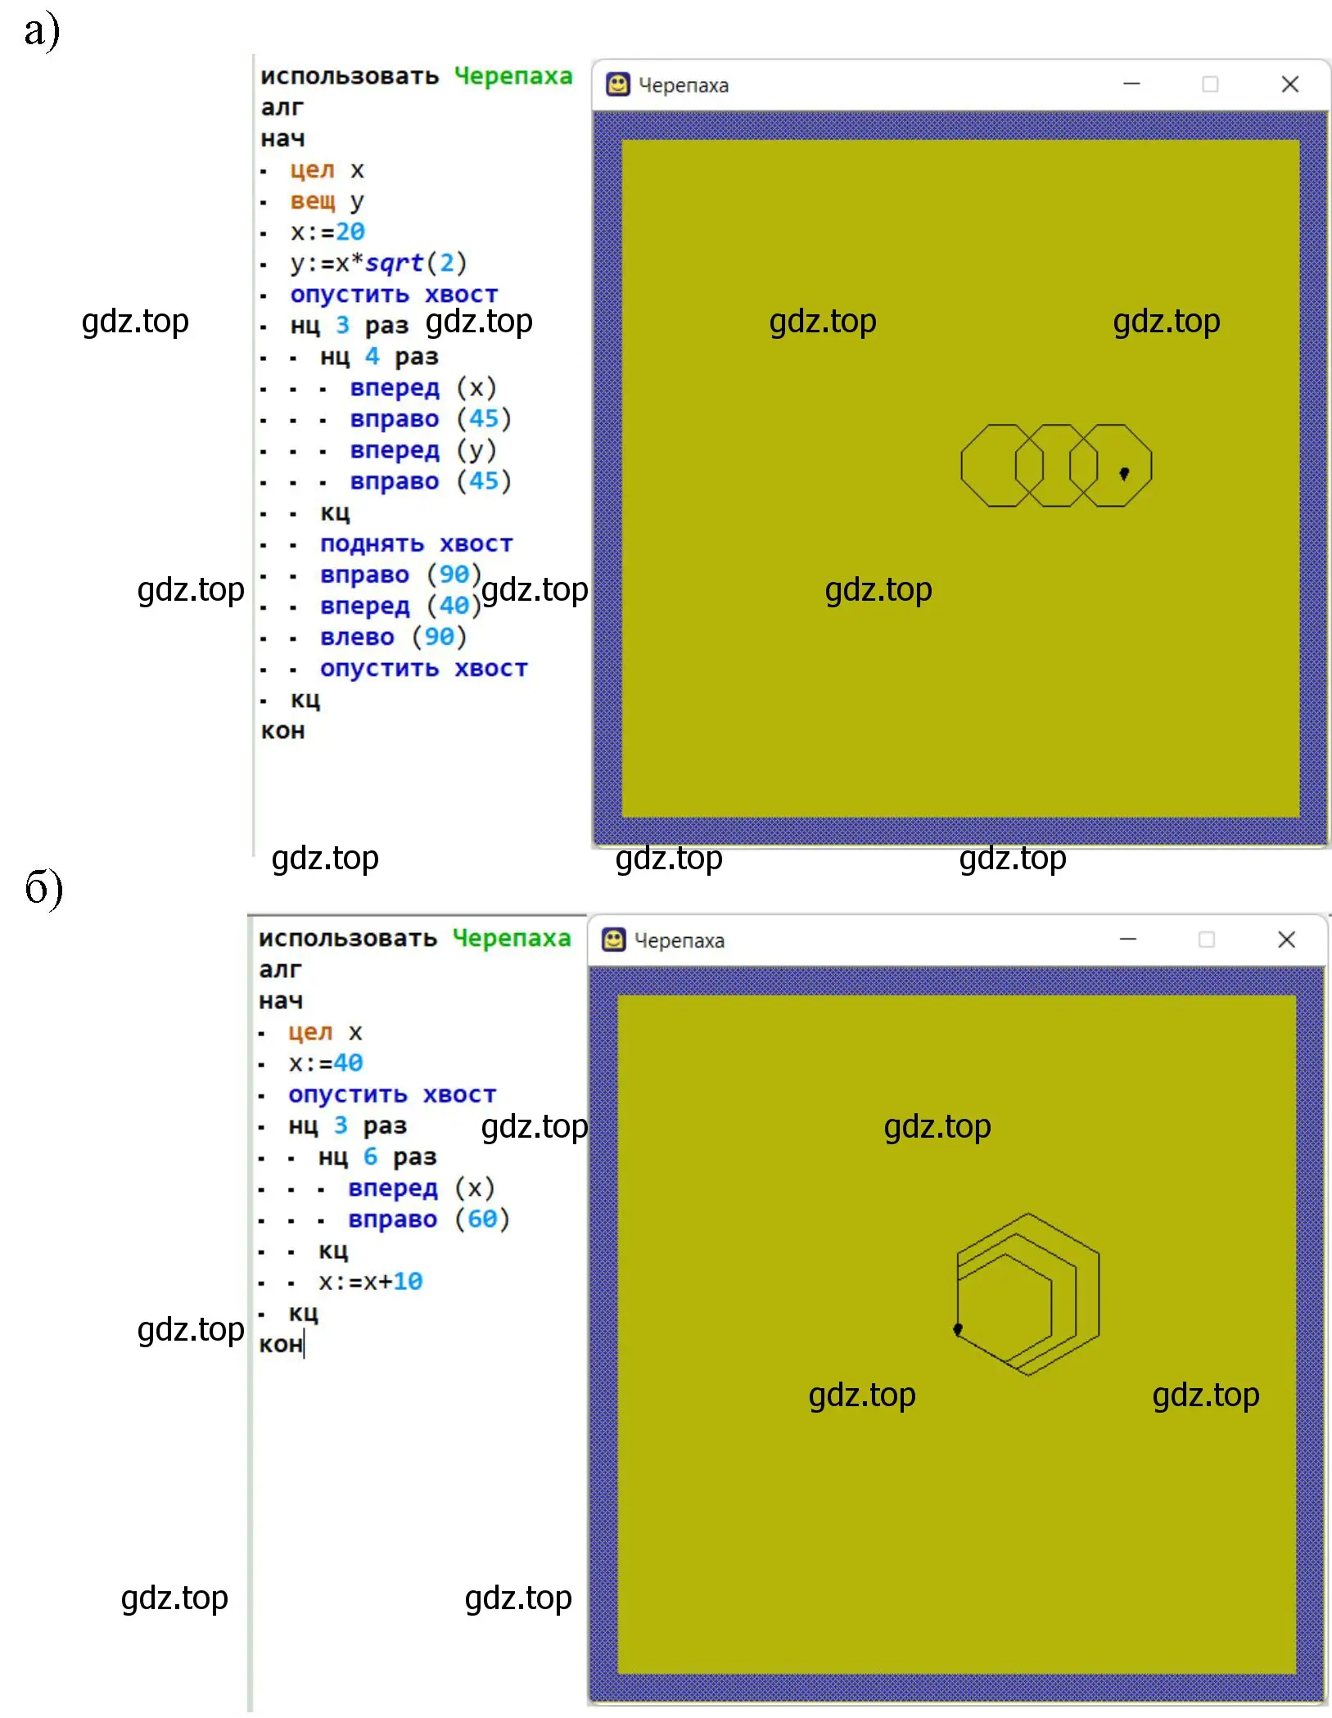Click the line 'поднять хвост' in top code
Image resolution: width=1332 pixels, height=1718 pixels.
click(416, 544)
